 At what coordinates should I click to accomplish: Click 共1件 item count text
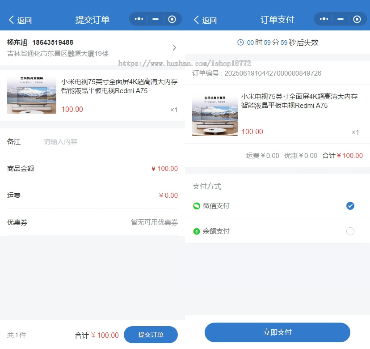[x=17, y=335]
